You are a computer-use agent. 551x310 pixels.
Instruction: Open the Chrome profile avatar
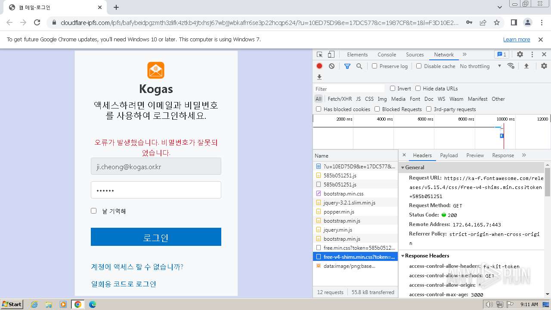tap(528, 22)
